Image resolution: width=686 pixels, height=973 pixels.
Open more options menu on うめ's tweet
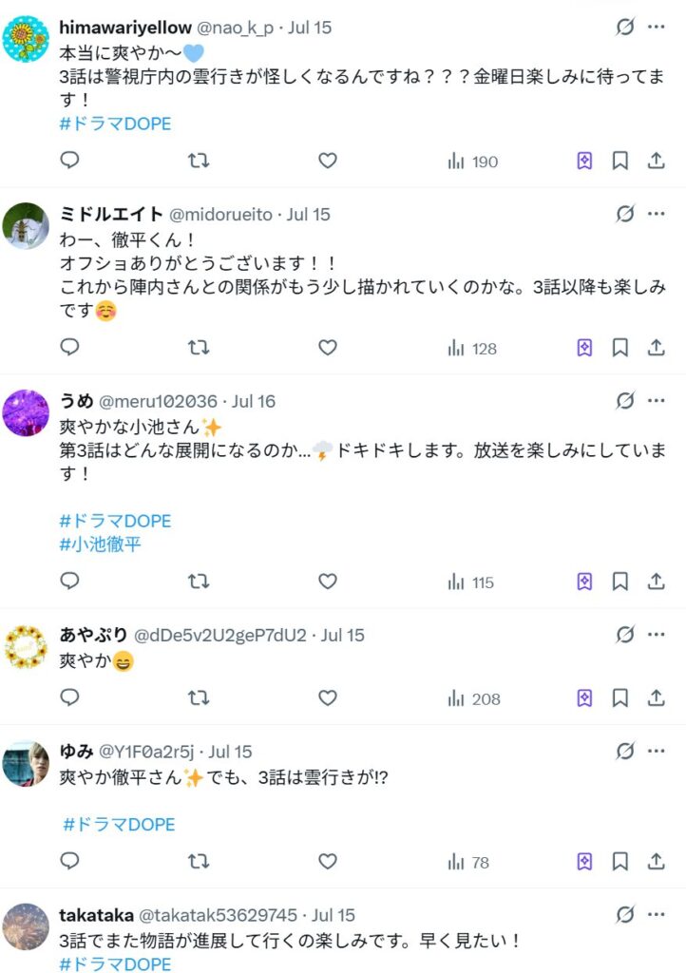[656, 400]
